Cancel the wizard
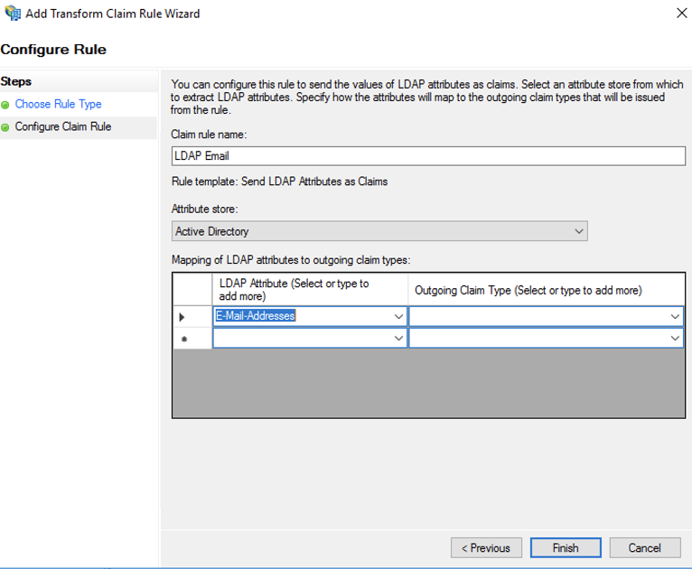692x569 pixels. point(645,548)
